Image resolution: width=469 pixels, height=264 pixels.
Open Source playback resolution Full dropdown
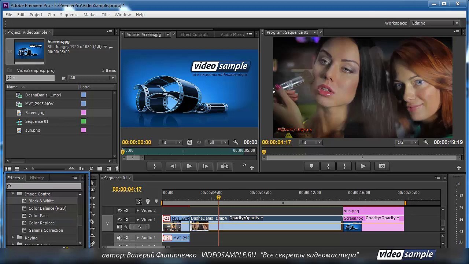click(x=217, y=142)
